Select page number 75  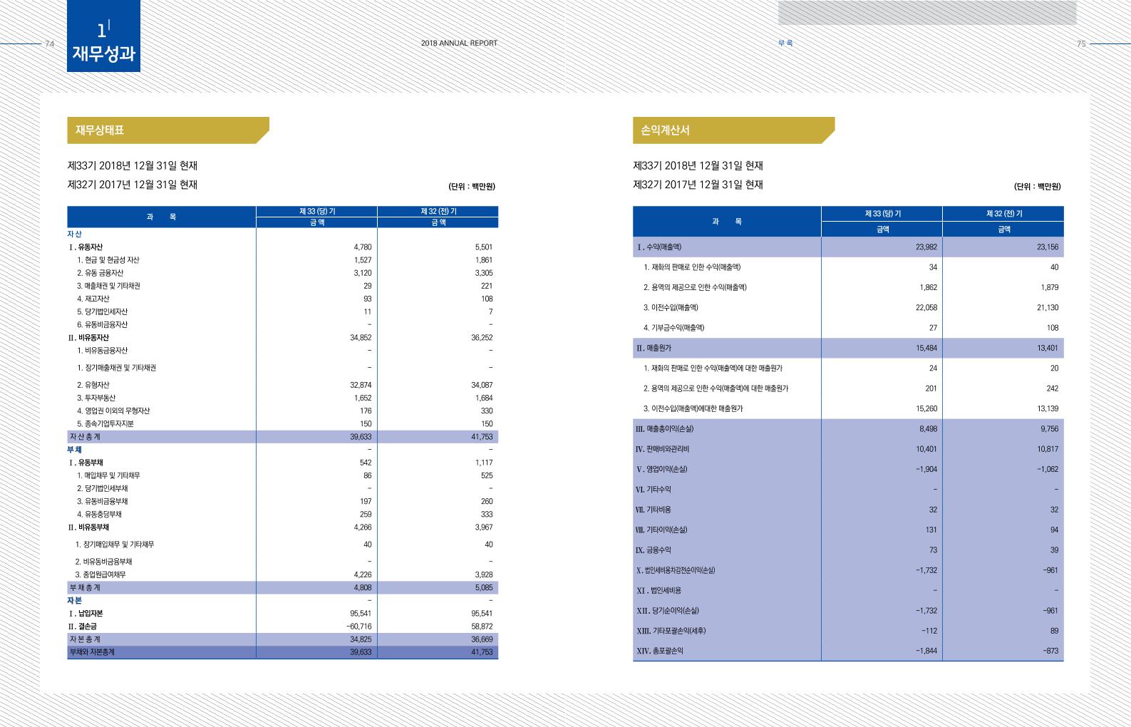pyautogui.click(x=1081, y=43)
